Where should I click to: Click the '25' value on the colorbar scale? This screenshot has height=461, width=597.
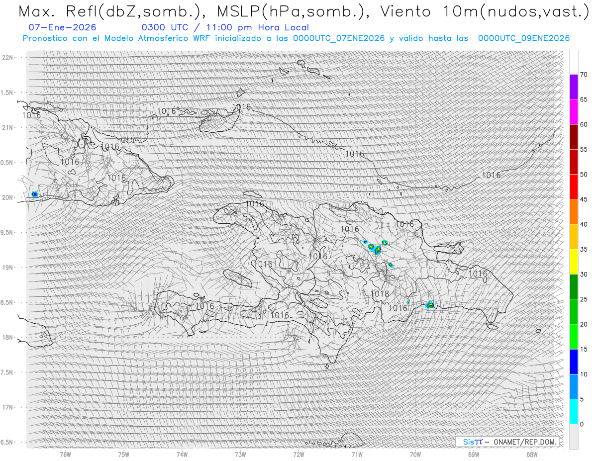click(584, 299)
